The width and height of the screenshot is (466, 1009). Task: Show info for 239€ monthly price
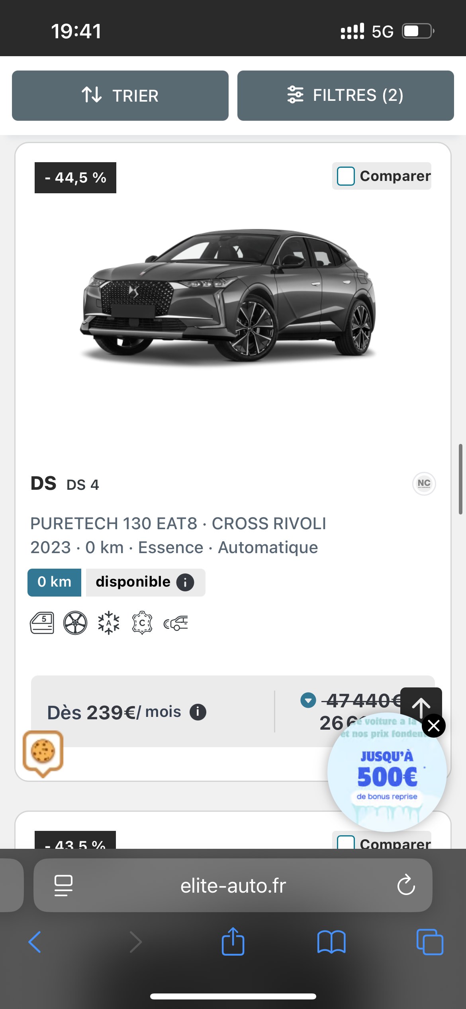[198, 712]
